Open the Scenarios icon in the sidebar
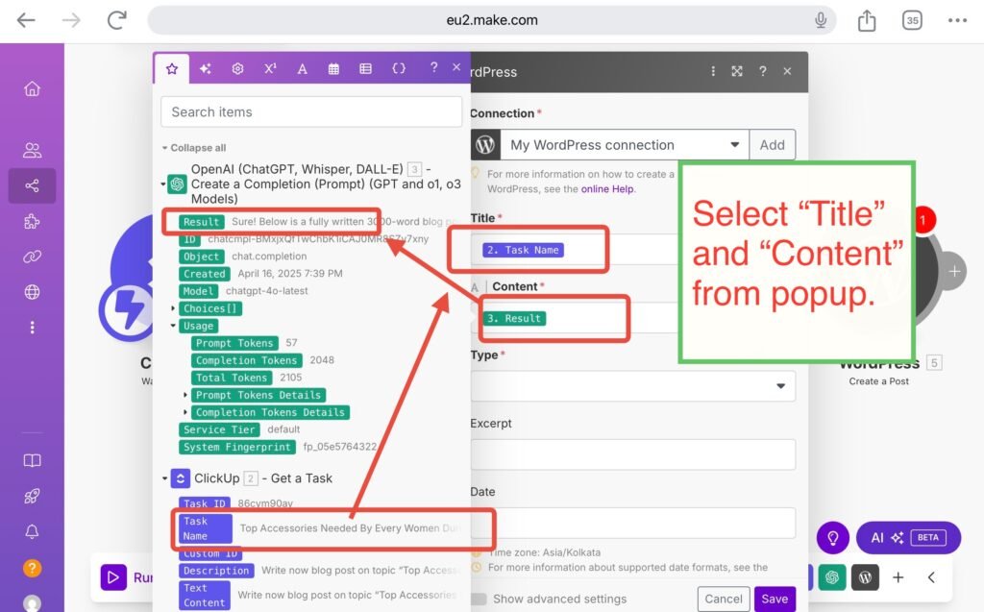 [x=32, y=185]
